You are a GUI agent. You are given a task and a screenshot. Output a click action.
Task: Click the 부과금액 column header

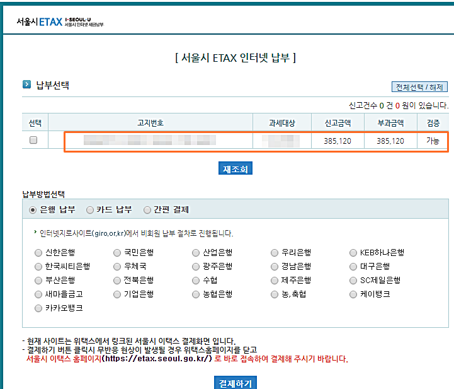[390, 122]
